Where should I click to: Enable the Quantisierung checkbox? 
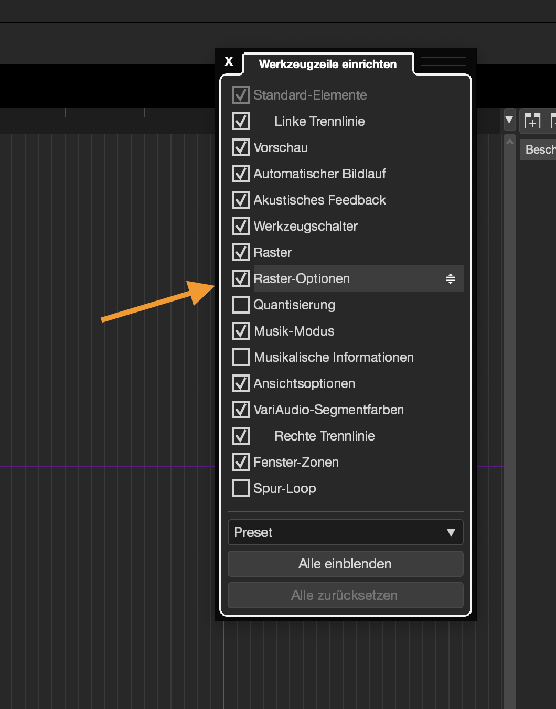[241, 305]
